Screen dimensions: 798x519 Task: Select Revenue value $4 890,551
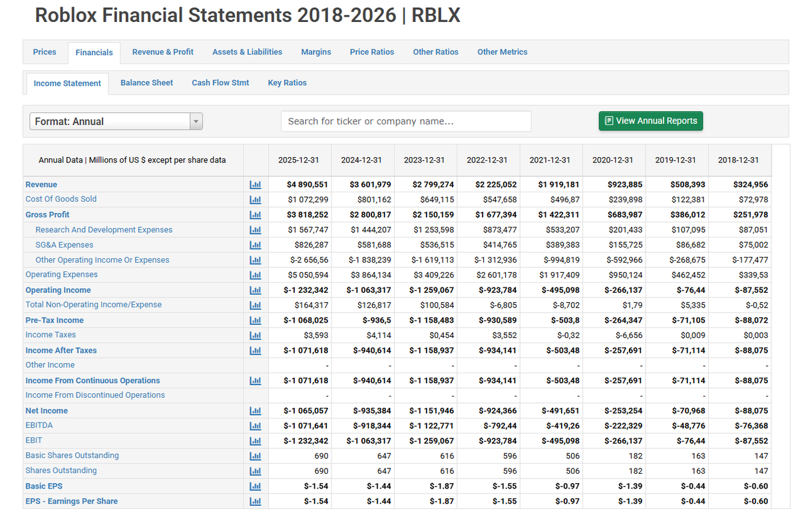[307, 185]
